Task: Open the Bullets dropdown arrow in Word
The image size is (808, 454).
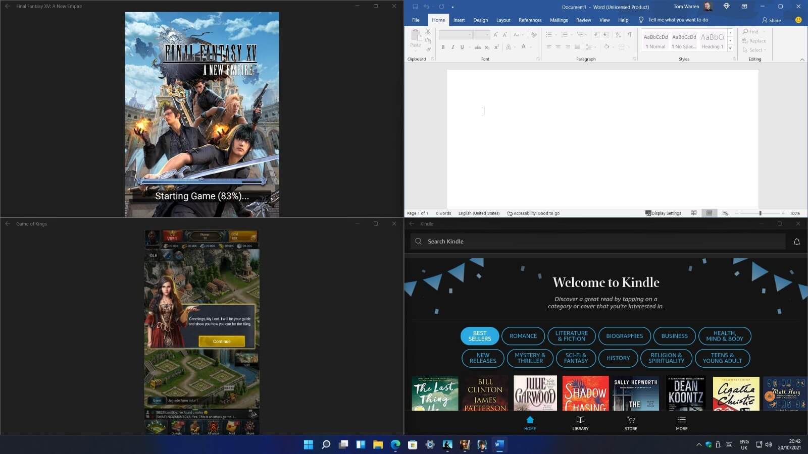Action: (x=556, y=35)
